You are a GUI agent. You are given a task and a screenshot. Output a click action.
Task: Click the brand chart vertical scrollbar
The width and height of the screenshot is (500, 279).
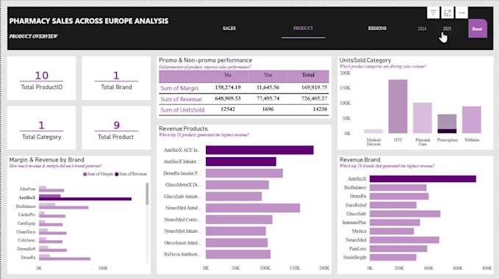coord(147,194)
